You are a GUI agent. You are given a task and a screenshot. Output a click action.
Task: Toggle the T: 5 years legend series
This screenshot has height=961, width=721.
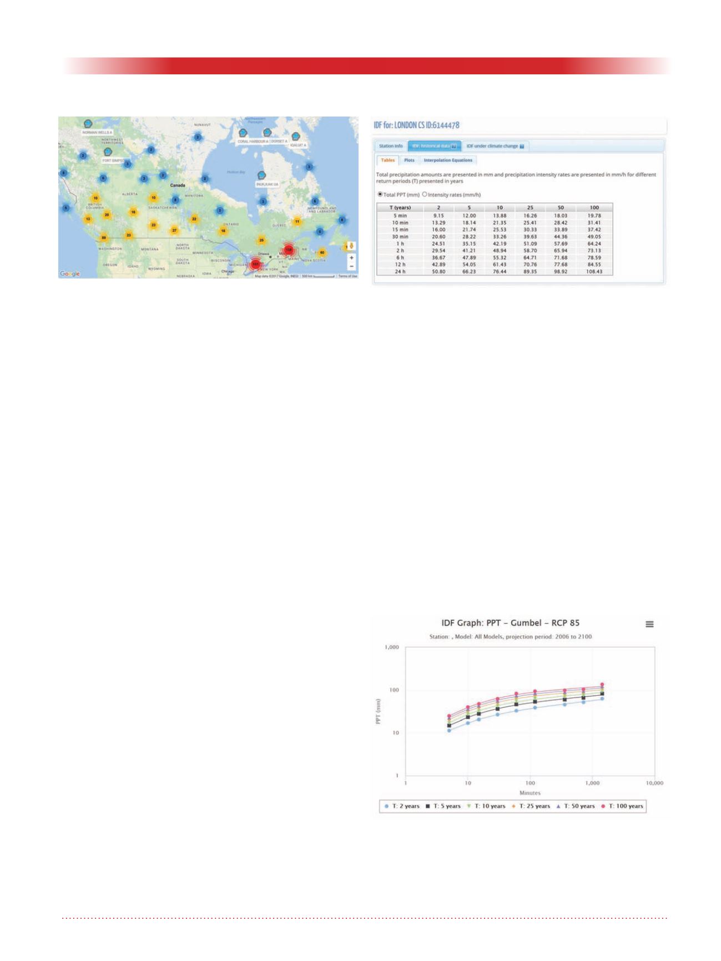coord(443,806)
